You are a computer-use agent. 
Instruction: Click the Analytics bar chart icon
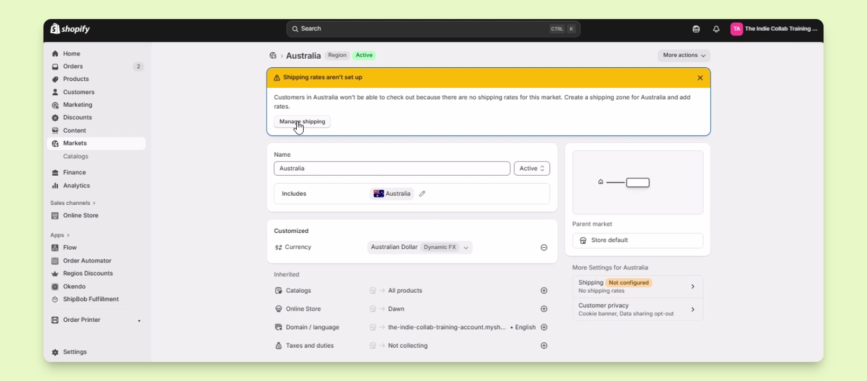(55, 186)
